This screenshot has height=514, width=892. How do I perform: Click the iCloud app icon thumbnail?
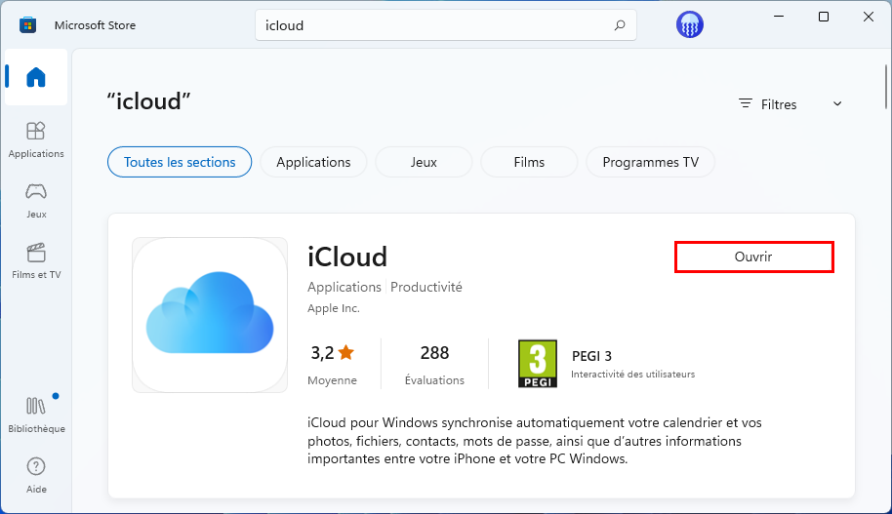click(x=210, y=315)
